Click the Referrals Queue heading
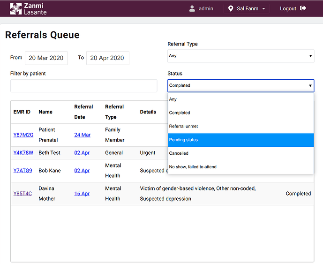Screen dimensions: 323x264 coord(42,35)
